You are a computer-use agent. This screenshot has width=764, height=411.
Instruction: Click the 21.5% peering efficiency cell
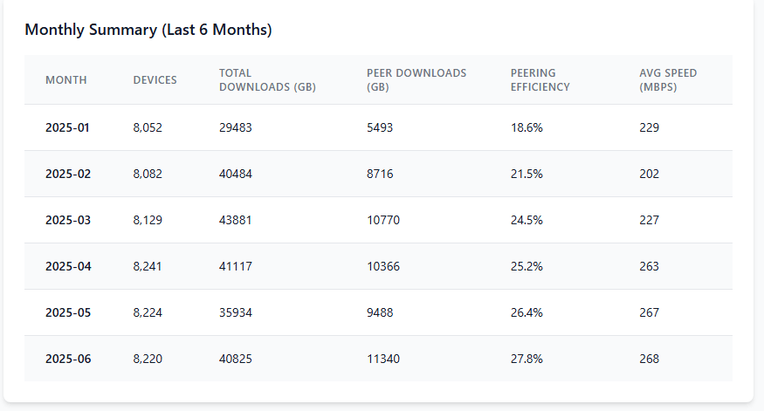coord(527,174)
